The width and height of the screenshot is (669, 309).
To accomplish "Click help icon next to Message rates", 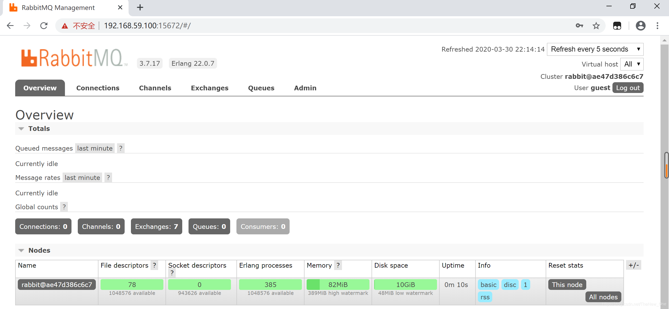I will click(108, 178).
